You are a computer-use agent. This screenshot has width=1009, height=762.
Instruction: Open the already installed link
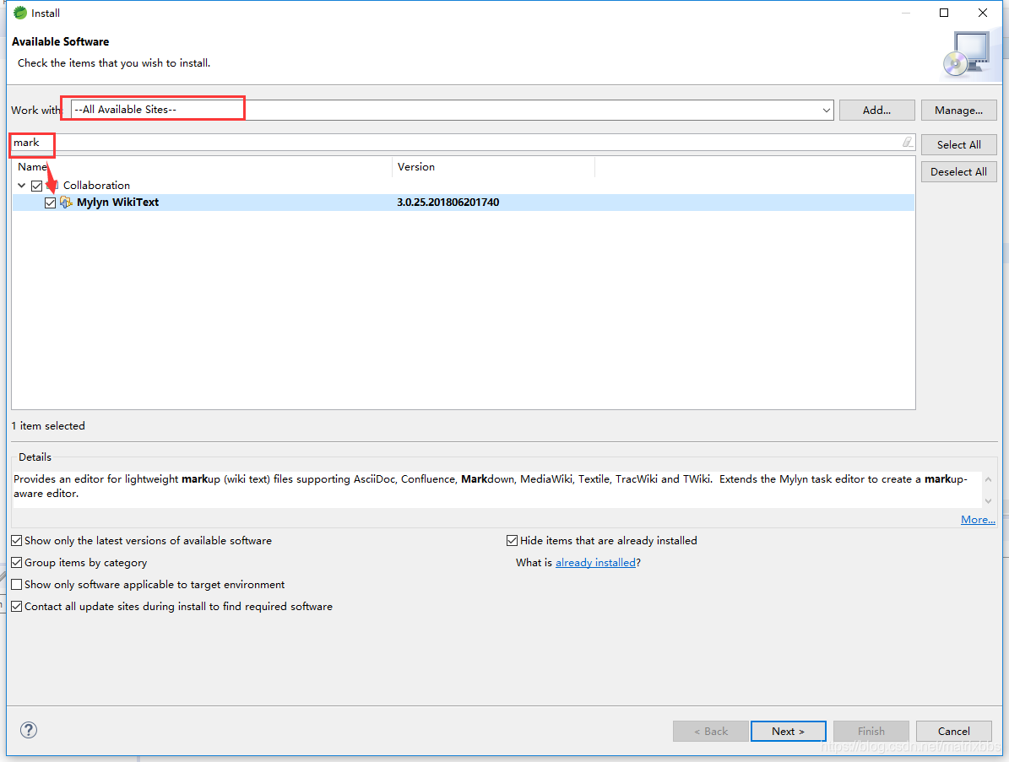click(x=595, y=563)
